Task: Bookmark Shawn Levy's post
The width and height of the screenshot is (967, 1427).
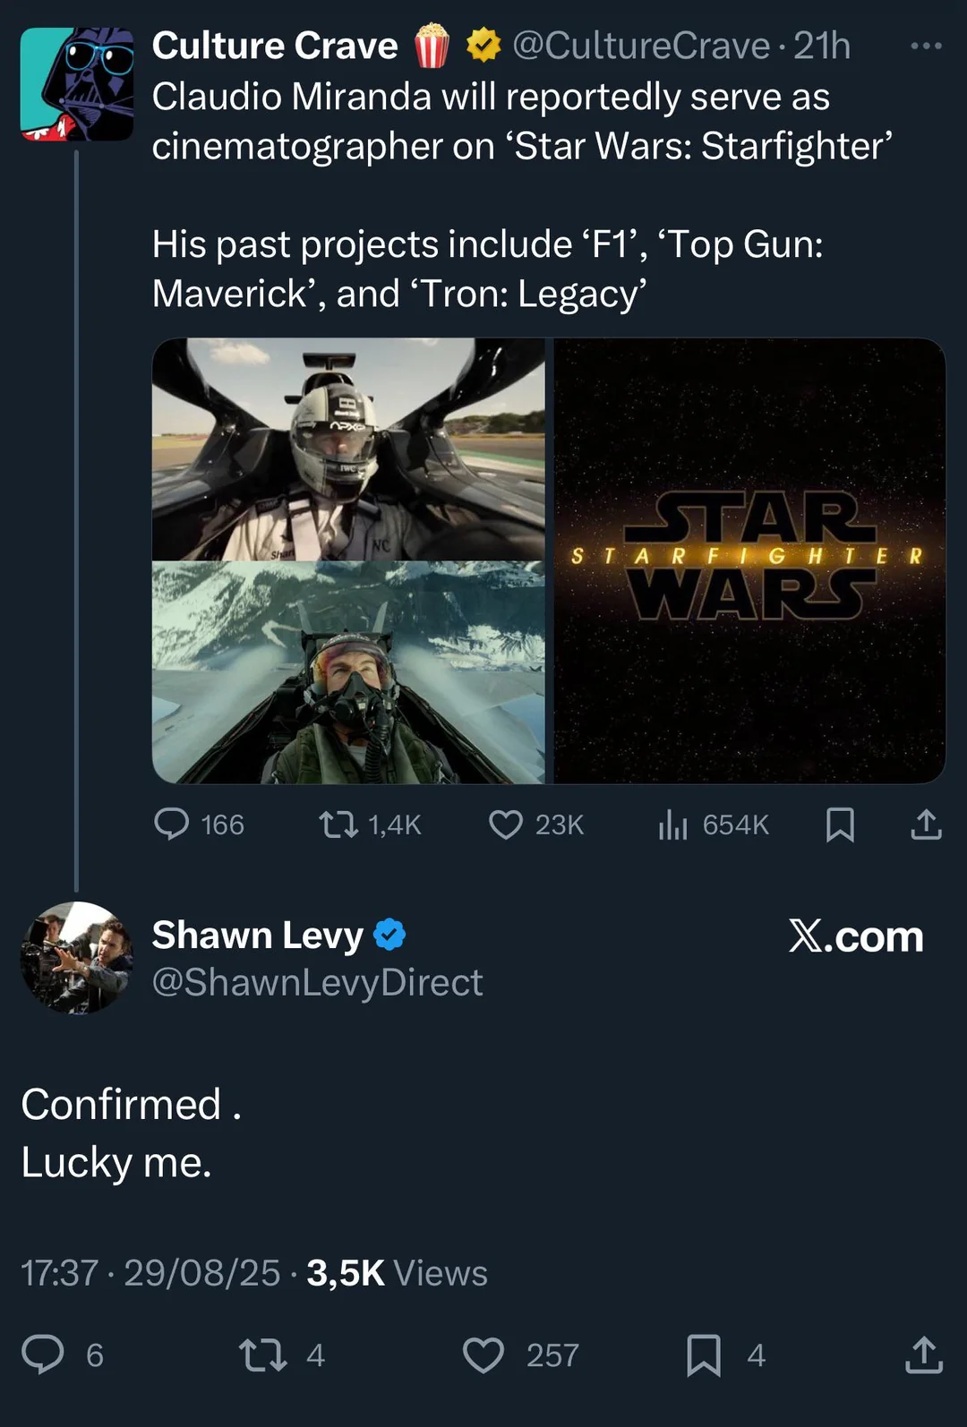Action: (704, 1354)
